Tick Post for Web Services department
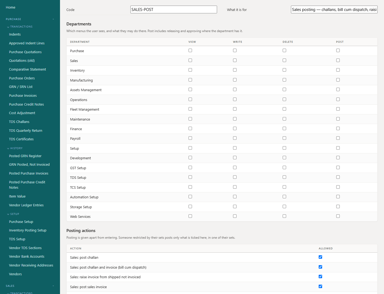This screenshot has height=294, width=384. coord(338,216)
